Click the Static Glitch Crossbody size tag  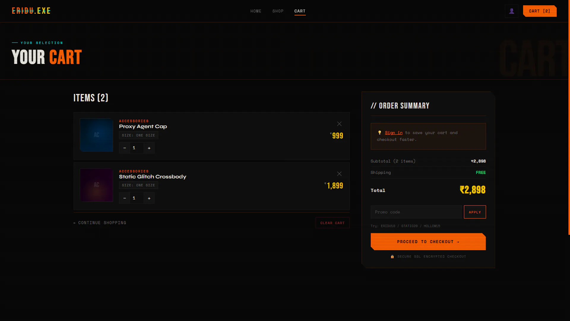[x=138, y=185]
